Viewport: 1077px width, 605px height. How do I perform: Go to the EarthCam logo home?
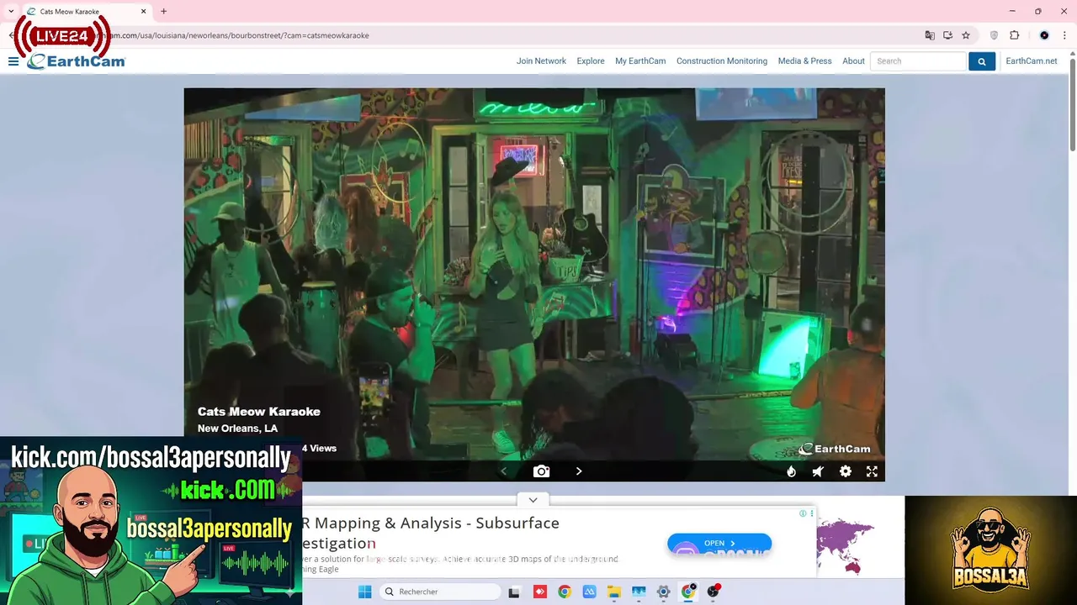(76, 61)
